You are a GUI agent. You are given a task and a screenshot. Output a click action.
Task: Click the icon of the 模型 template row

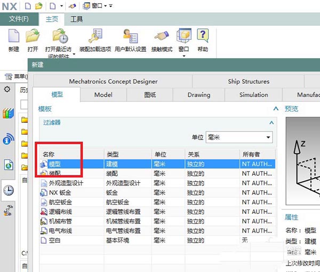(44, 164)
